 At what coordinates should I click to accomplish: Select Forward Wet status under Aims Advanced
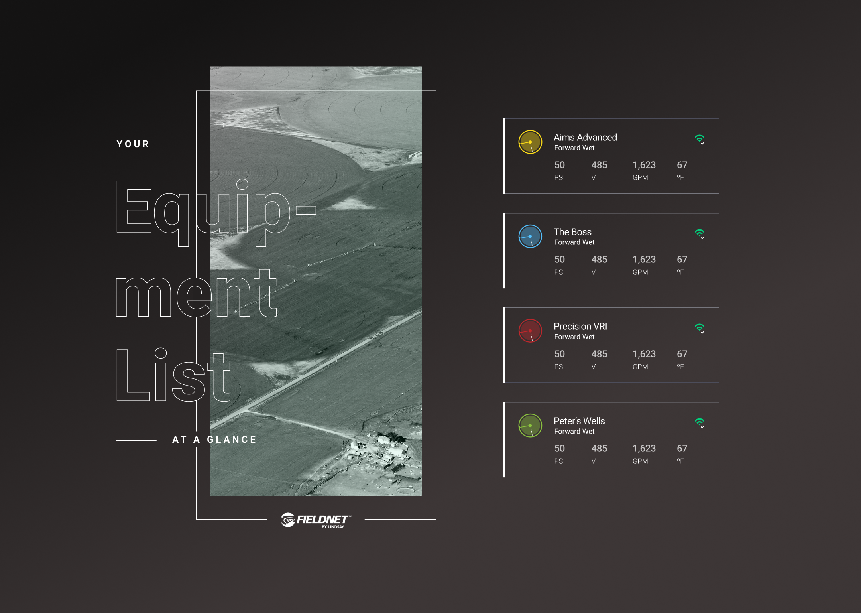click(x=574, y=148)
